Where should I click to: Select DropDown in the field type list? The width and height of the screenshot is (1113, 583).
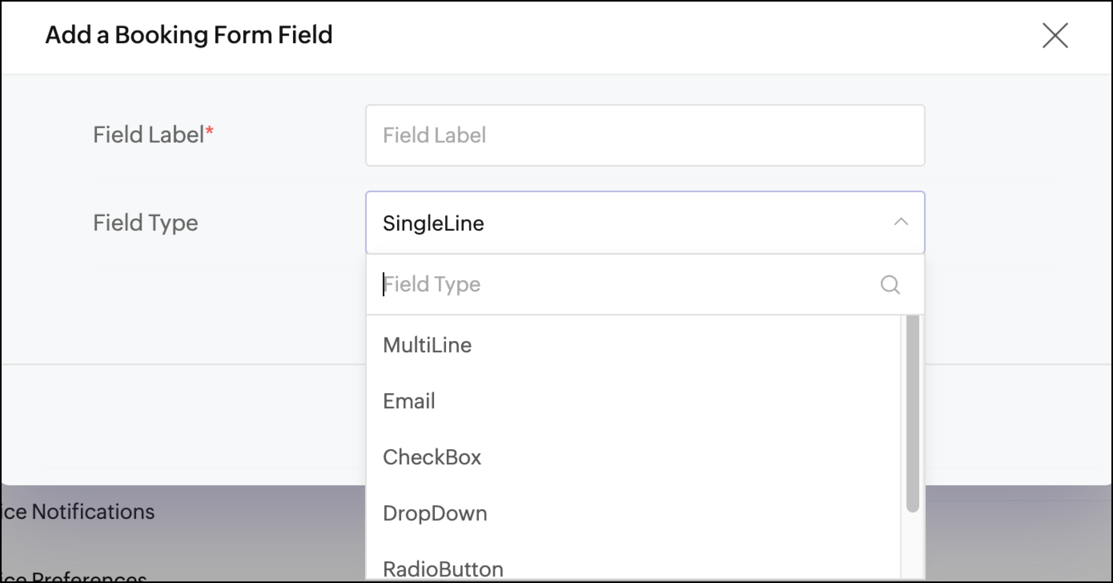pyautogui.click(x=435, y=513)
